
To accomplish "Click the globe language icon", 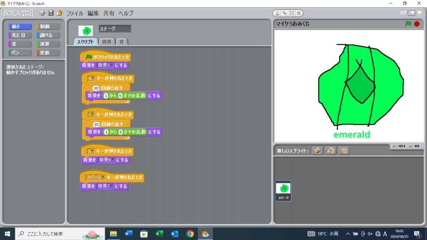I will (42, 13).
